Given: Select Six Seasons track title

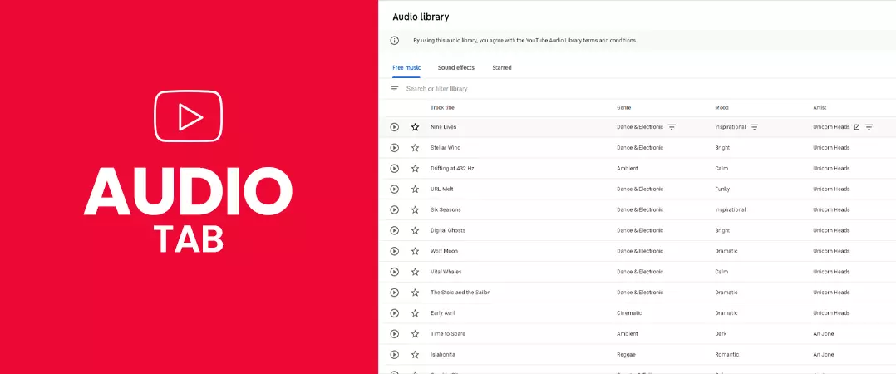Looking at the screenshot, I should tap(446, 210).
